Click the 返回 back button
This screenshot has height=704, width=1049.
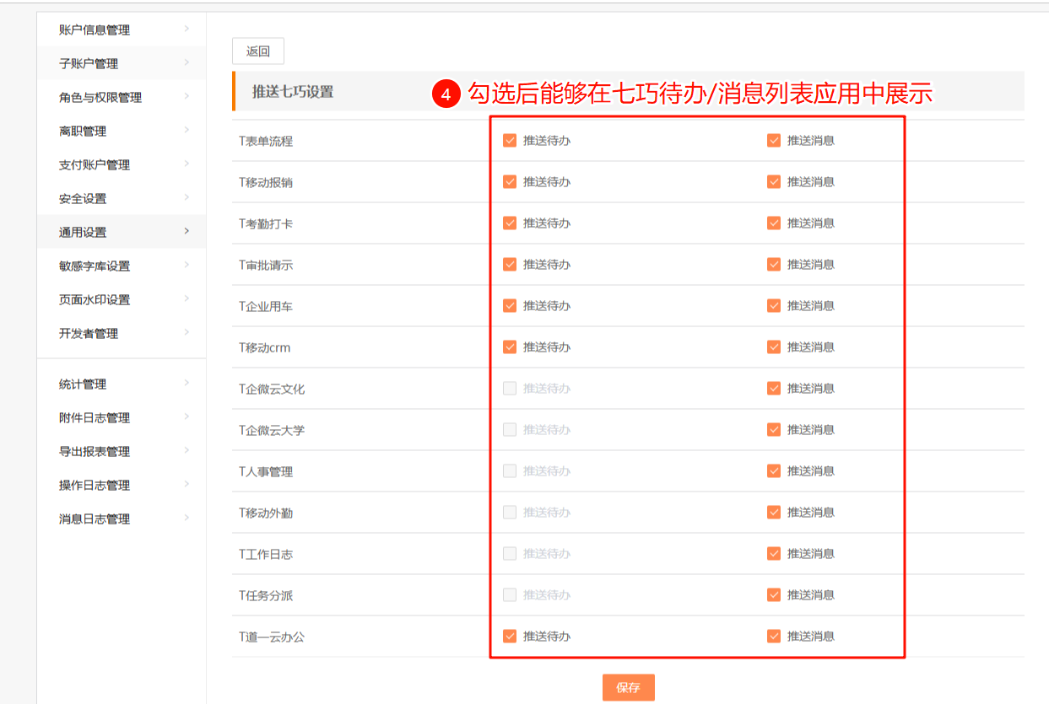(257, 51)
